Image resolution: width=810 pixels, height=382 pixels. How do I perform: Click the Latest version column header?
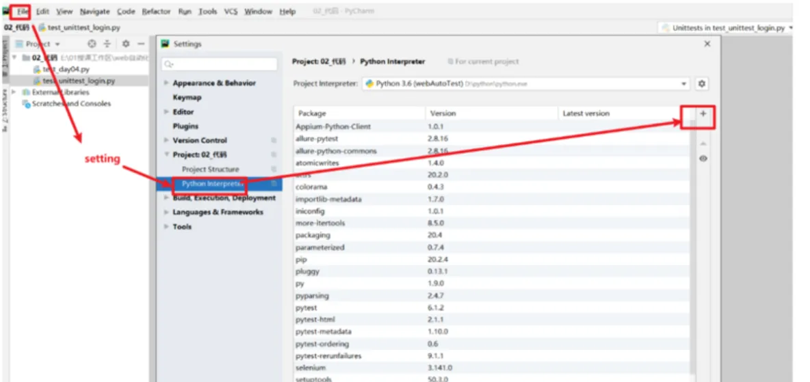[x=623, y=113]
